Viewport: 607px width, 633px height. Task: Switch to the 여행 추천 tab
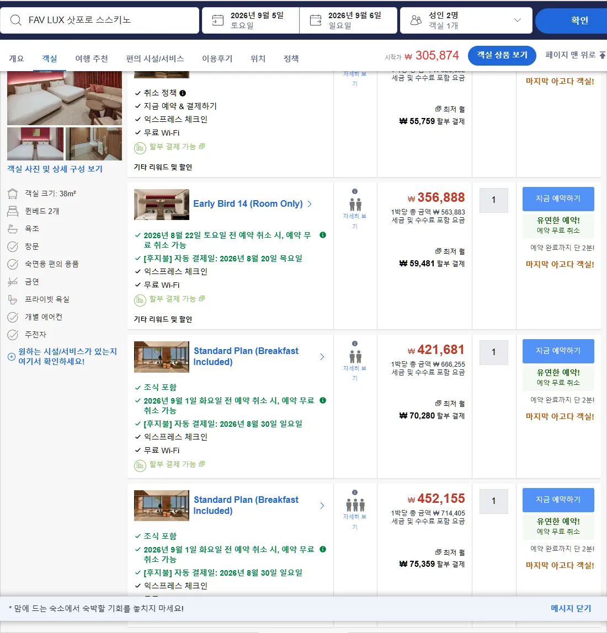(92, 58)
